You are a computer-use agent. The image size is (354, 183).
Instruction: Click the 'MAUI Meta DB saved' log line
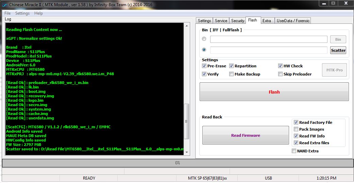click(26, 136)
